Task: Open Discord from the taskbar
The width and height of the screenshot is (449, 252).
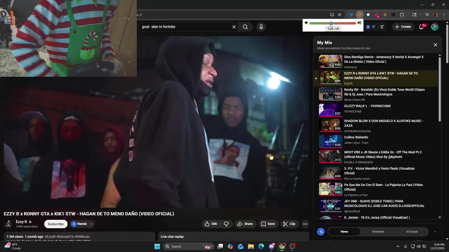Action: click(x=272, y=246)
